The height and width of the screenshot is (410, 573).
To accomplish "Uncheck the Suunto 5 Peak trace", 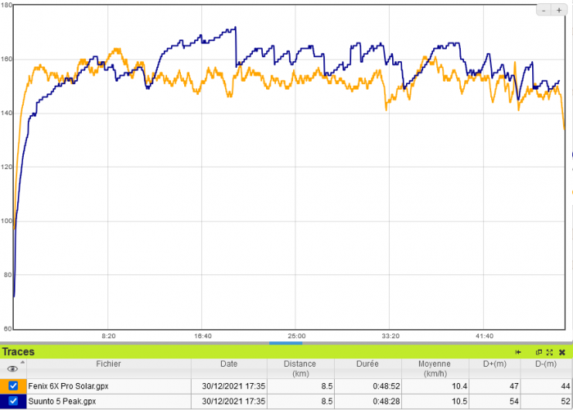I will tap(13, 401).
